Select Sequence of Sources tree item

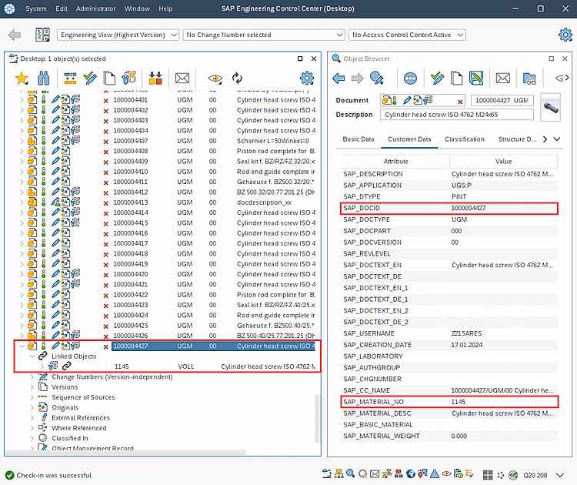(x=83, y=397)
